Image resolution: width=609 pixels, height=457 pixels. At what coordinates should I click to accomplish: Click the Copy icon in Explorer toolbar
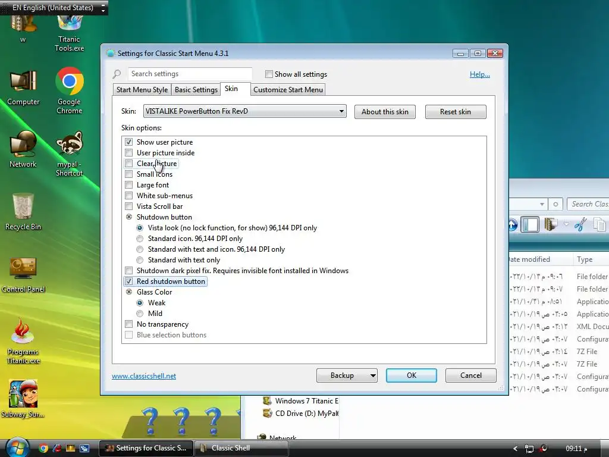[599, 224]
